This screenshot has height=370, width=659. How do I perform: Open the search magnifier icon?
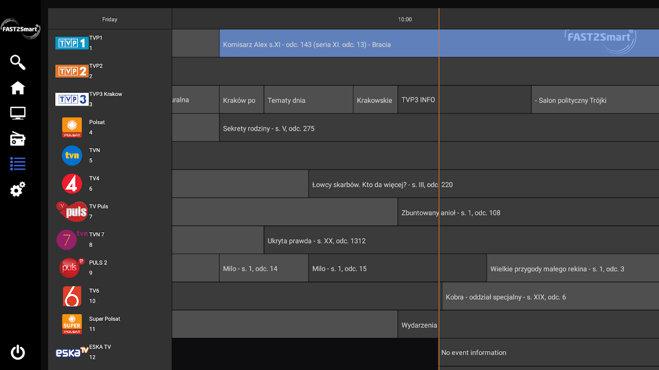tap(18, 62)
